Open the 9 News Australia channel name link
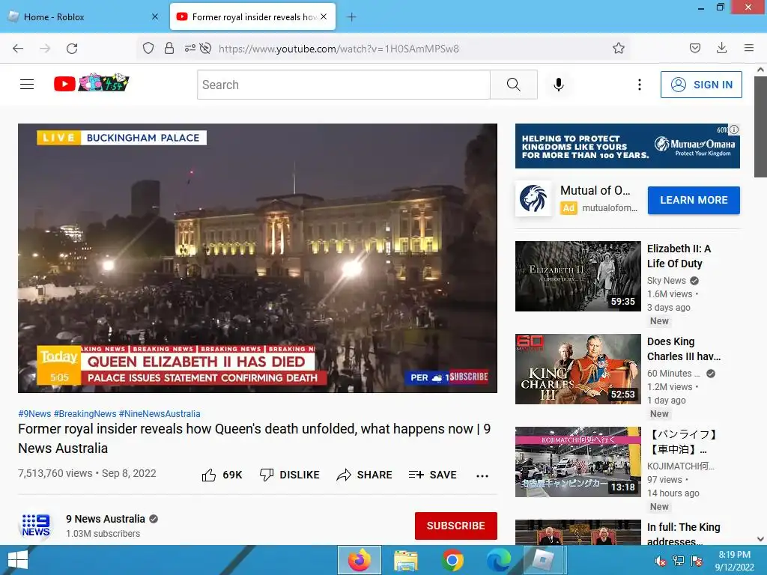The height and width of the screenshot is (575, 767). (106, 519)
